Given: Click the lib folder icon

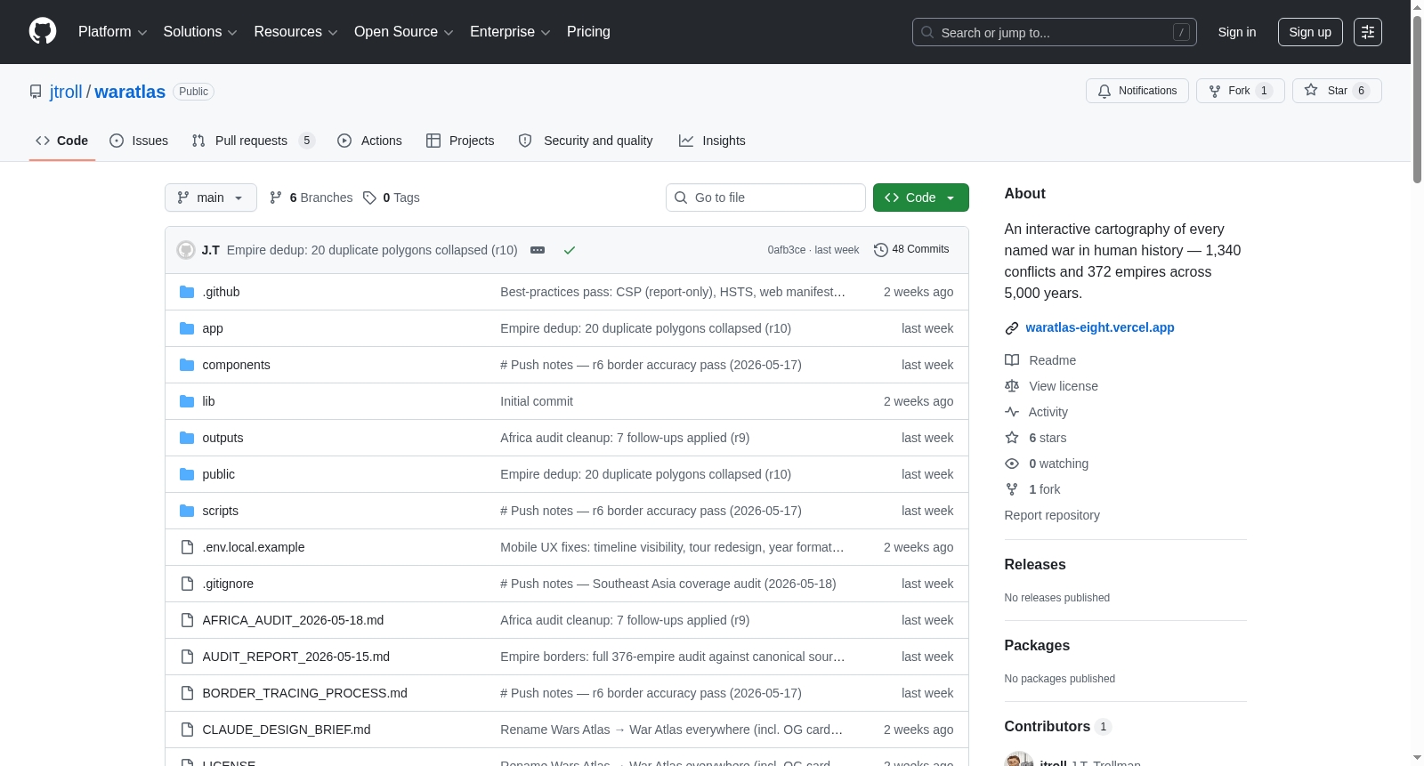Looking at the screenshot, I should click(187, 401).
